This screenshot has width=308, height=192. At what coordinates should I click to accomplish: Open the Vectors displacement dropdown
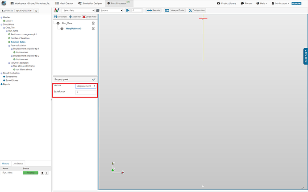point(86,86)
